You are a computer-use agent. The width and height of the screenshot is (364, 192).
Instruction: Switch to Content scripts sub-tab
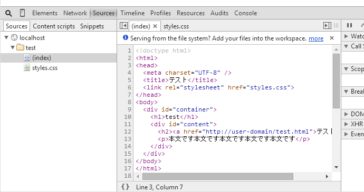54,26
